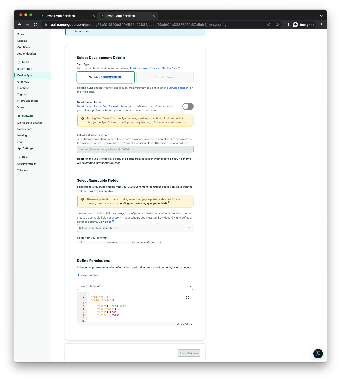
Task: Collapse code line 1 fold arrow
Action: [86, 294]
